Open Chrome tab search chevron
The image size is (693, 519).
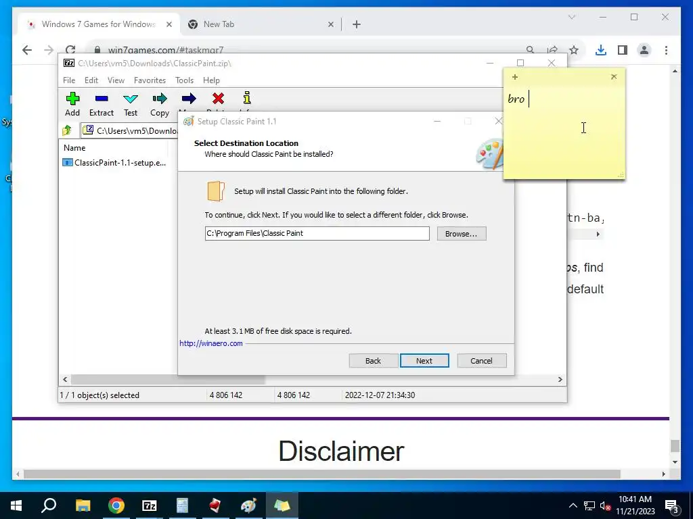tap(572, 17)
